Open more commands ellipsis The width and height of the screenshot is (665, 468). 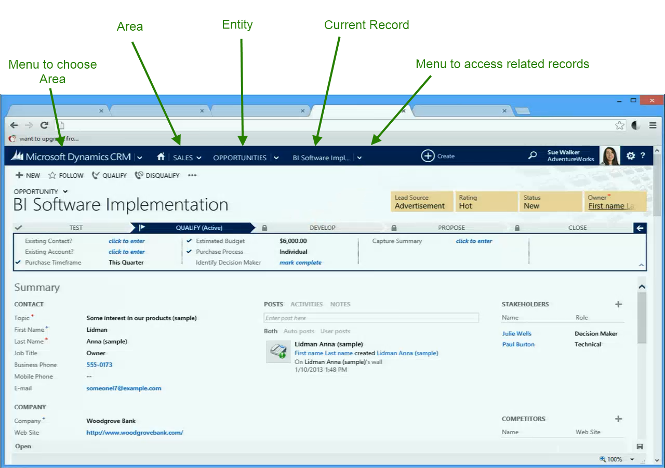coord(192,176)
